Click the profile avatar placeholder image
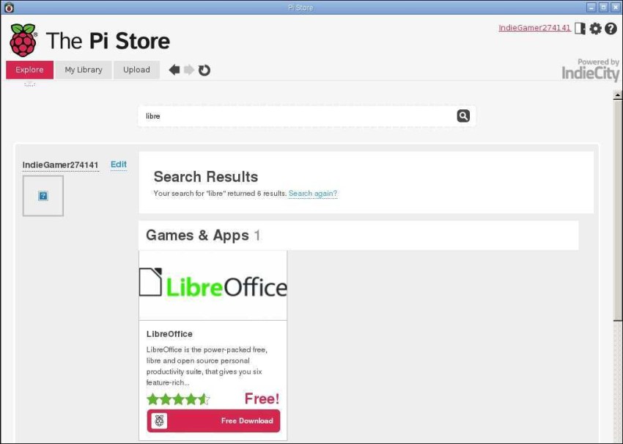 click(x=43, y=196)
